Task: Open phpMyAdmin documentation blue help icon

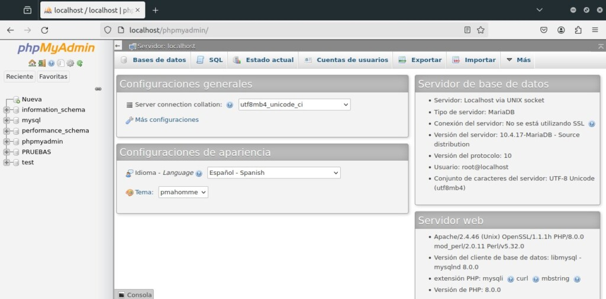Action: [x=51, y=63]
